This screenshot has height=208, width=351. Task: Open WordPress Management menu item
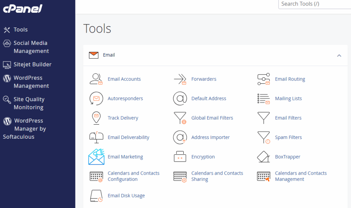31,82
